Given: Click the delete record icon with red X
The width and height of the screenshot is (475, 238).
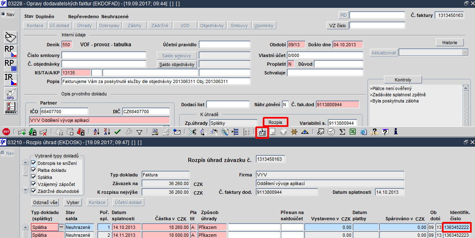Looking at the screenshot, I should pyautogui.click(x=43, y=132).
